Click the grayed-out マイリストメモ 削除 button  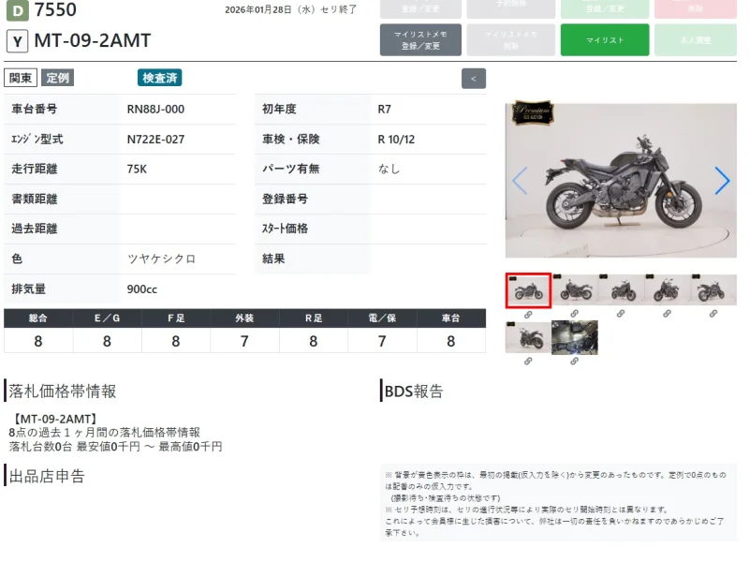point(510,39)
